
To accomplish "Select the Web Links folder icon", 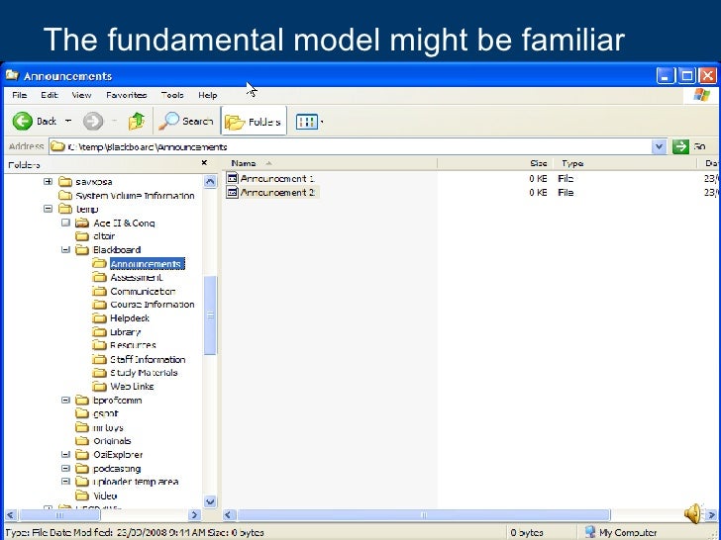I will [x=99, y=386].
